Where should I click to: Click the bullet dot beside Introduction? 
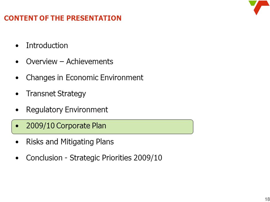17,46
